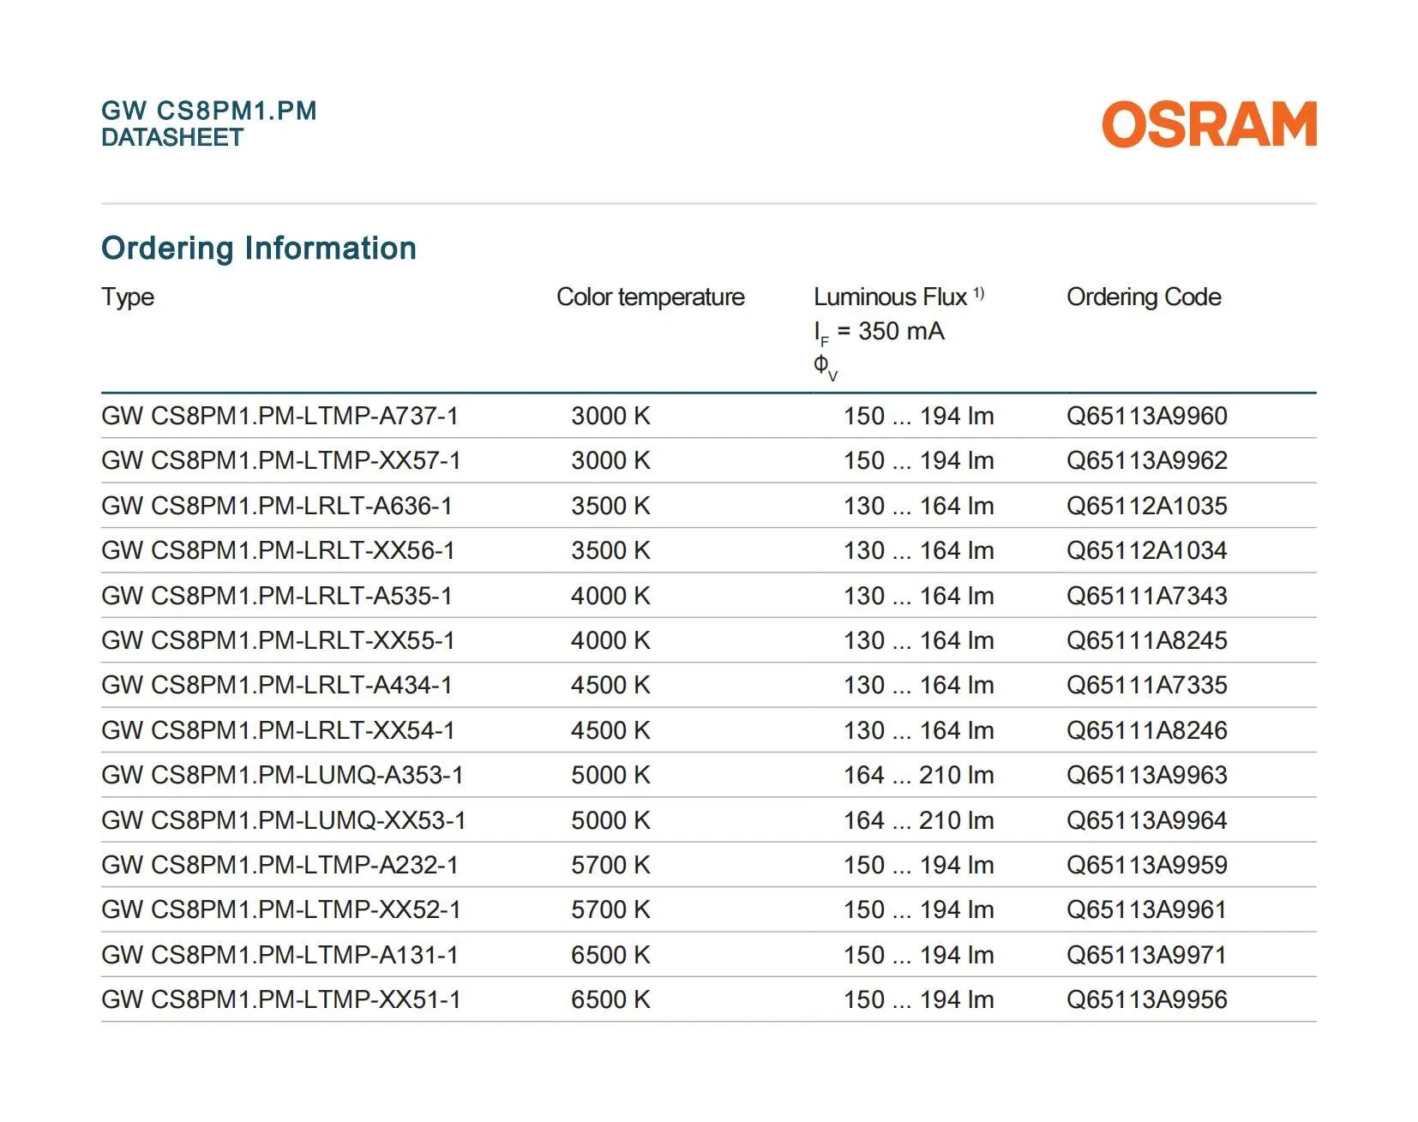Click the GW CS8PM1.PM document title
This screenshot has width=1418, height=1122.
pyautogui.click(x=208, y=111)
